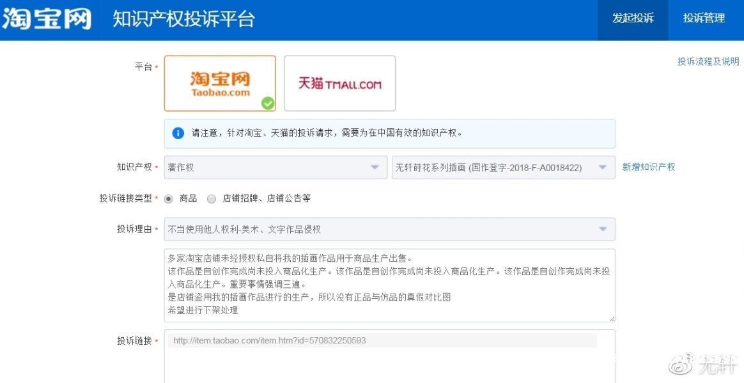
Task: Click the blue info icon in the notice
Action: pyautogui.click(x=178, y=133)
